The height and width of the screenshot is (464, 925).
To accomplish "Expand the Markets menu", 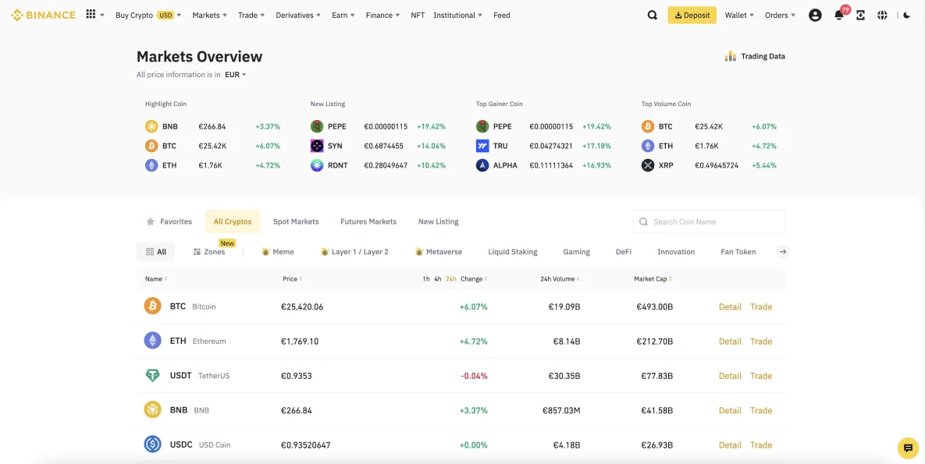I will [209, 16].
